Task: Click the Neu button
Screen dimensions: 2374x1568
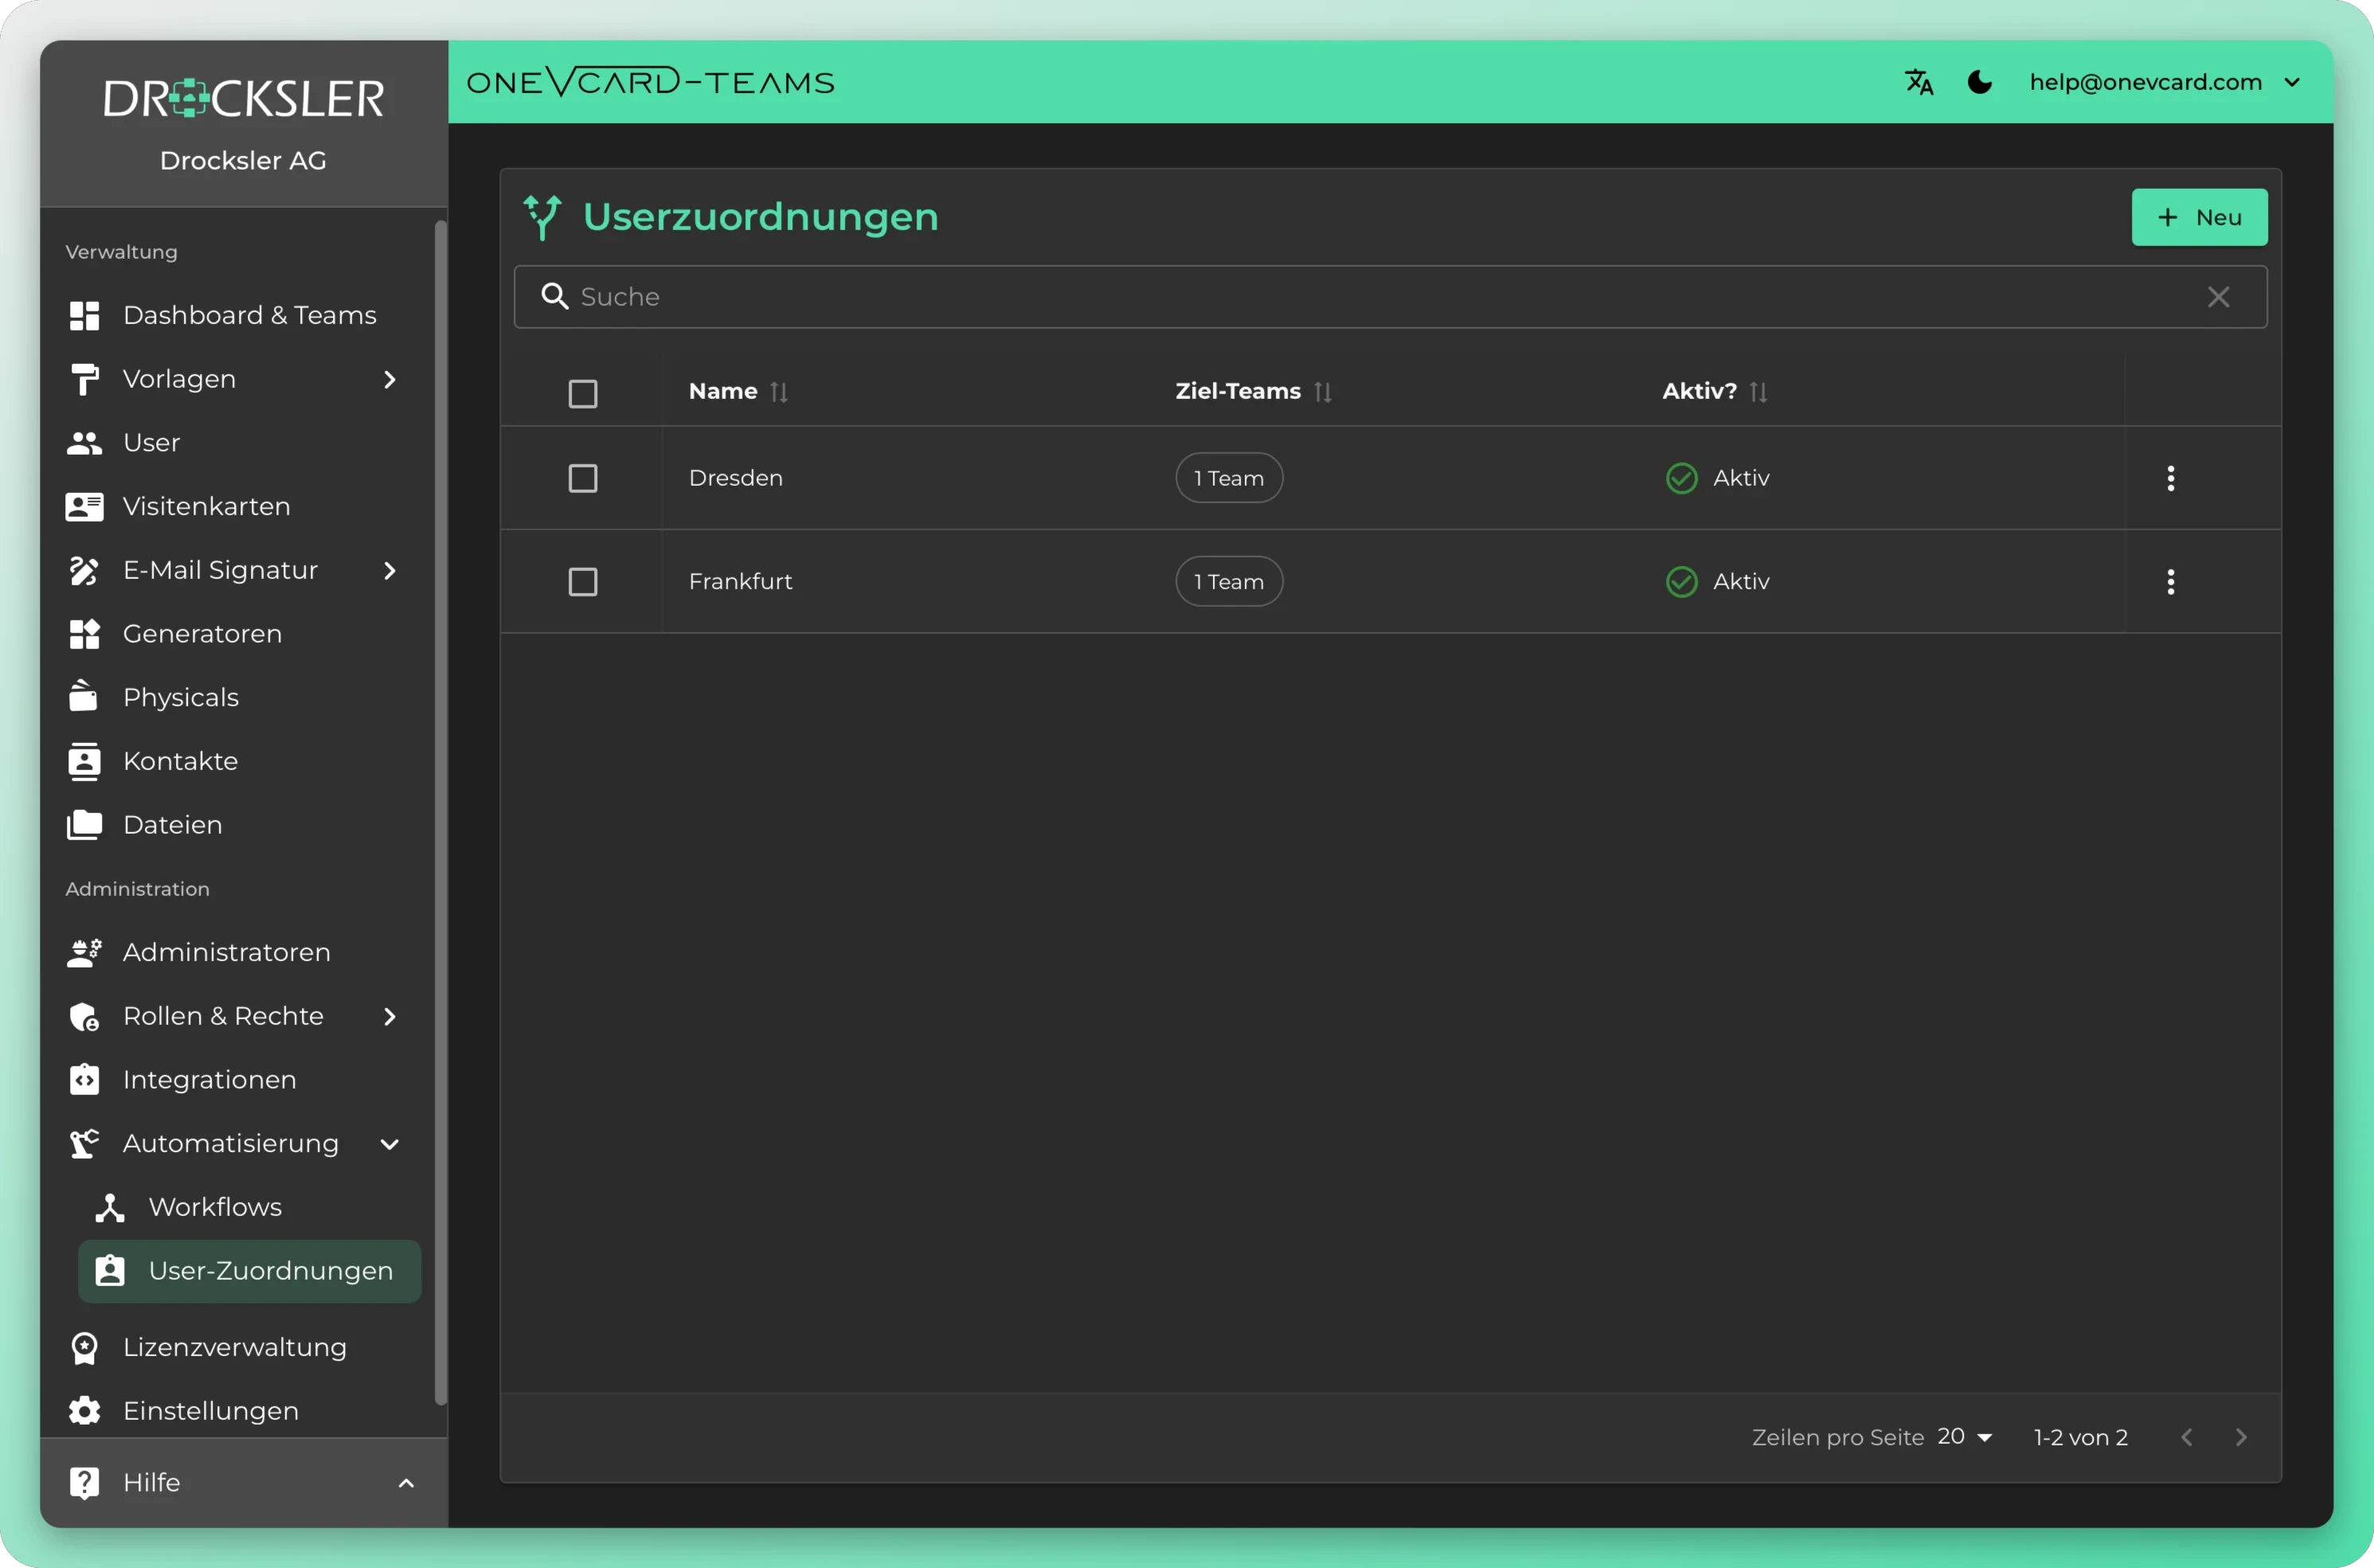Action: pyautogui.click(x=2199, y=217)
